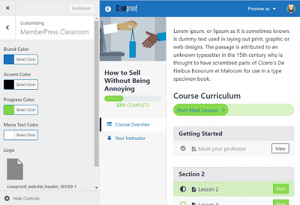Viewport: 300px width, 205px height.
Task: Click the Hide Controls collapse arrow icon
Action: [x=7, y=199]
